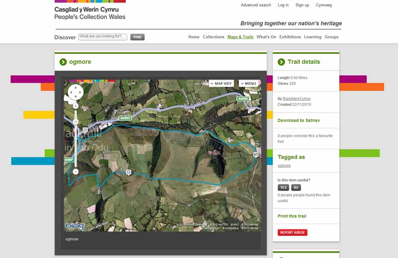Click the NO usefulness button
398x258 pixels.
click(296, 187)
